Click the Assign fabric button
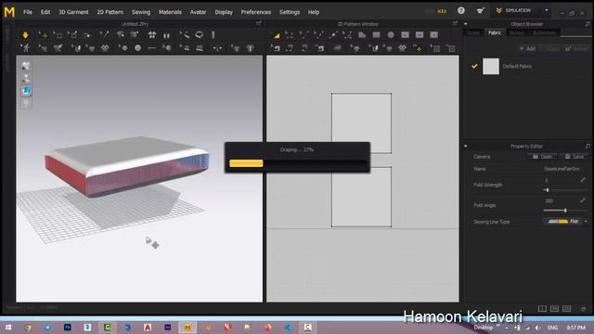Image resolution: width=594 pixels, height=334 pixels. [575, 48]
